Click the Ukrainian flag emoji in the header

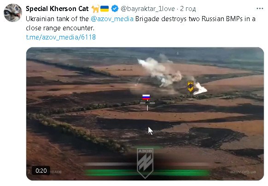pos(104,9)
